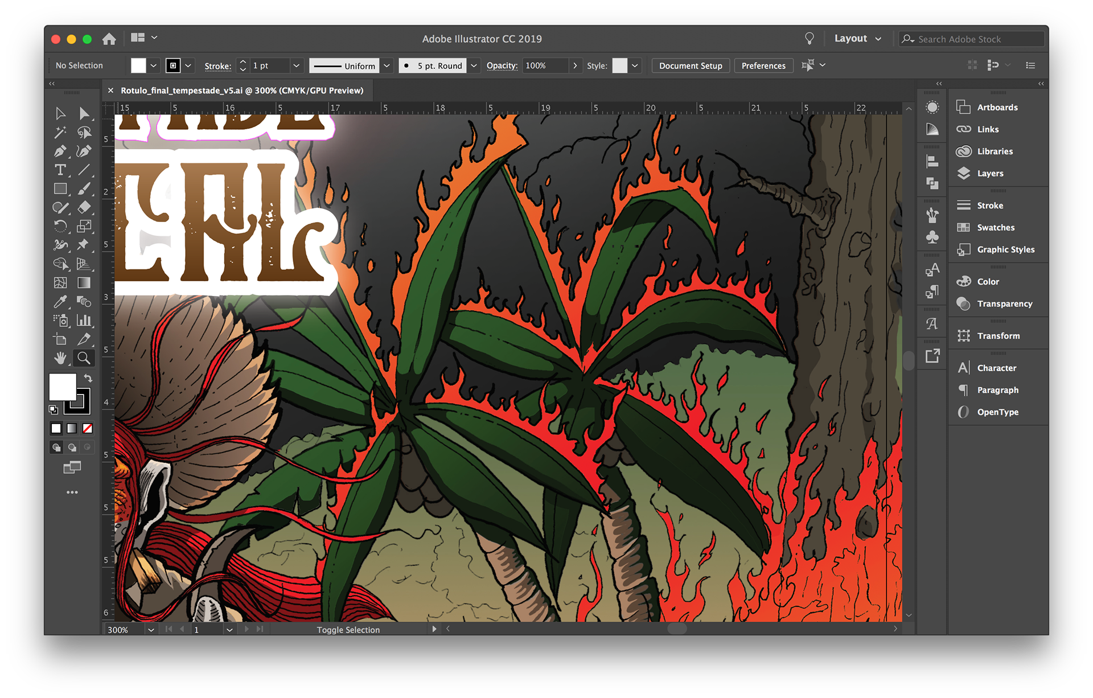Screen dimensions: 1093x698
Task: Click the Document Setup button
Action: (691, 66)
